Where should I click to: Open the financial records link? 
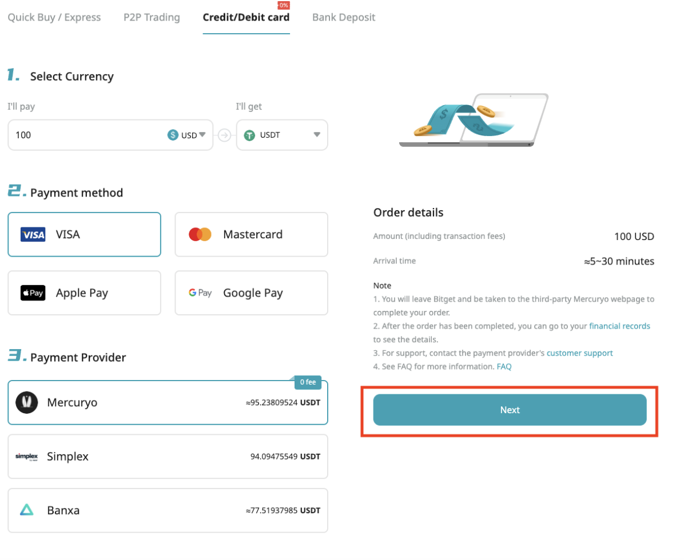[x=619, y=326]
